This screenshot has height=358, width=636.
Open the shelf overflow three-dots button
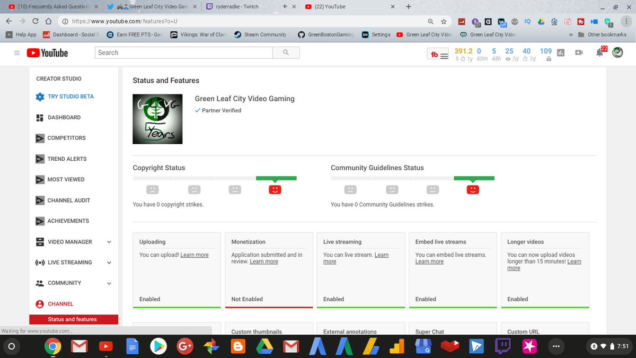point(555,347)
